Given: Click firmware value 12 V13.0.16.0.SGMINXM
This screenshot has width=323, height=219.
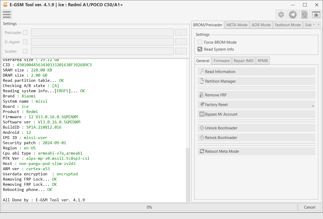Looking at the screenshot, I should 53,117.
